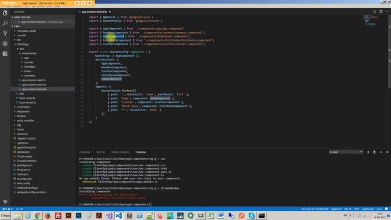Screen dimensions: 391x220
Task: Switch to the Problems panel tab
Action: [84, 152]
